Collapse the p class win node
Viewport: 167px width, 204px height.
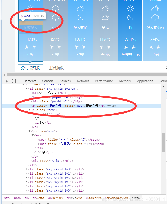(30, 131)
